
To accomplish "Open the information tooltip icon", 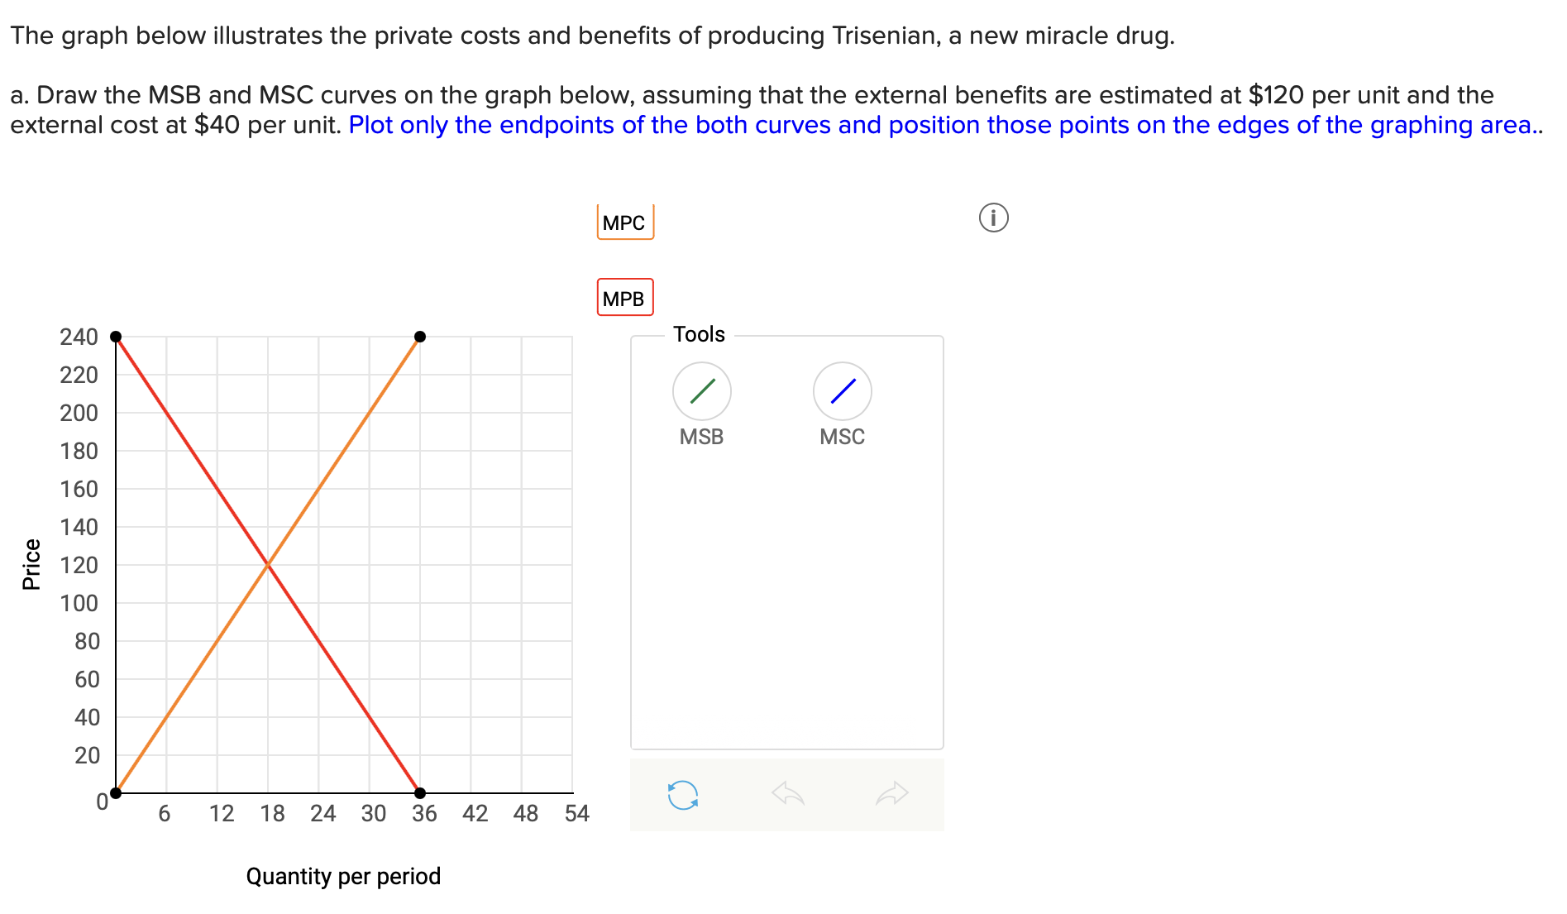I will [993, 218].
